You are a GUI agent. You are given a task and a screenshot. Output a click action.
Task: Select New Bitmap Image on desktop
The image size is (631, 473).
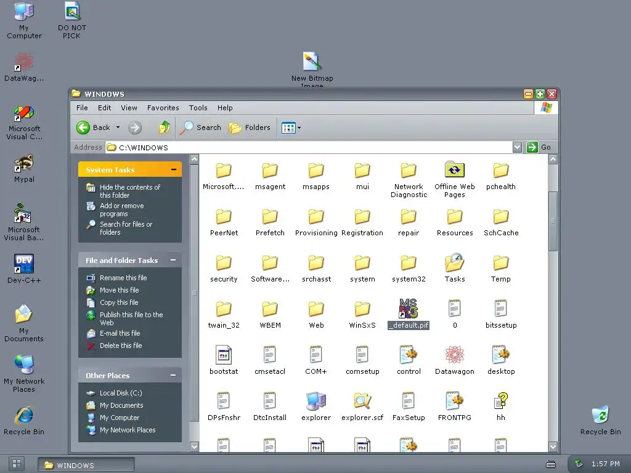[312, 69]
